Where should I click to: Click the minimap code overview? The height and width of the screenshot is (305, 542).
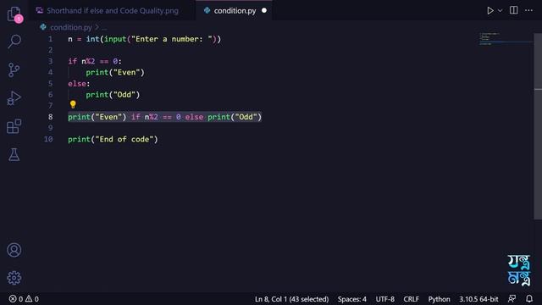click(x=506, y=39)
